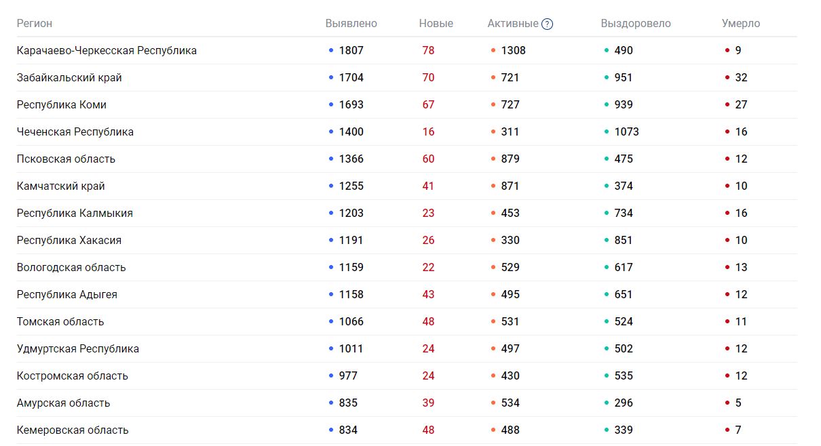Click the Активные column header text
Viewport: 821px width, 446px height.
[512, 24]
